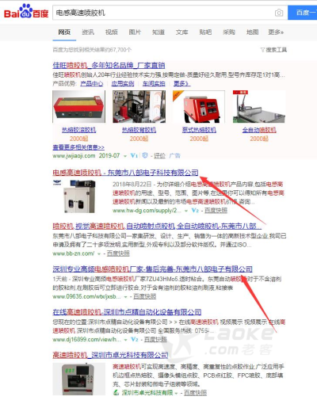Expand dropdown arrow after www.09635.com

(x=125, y=297)
